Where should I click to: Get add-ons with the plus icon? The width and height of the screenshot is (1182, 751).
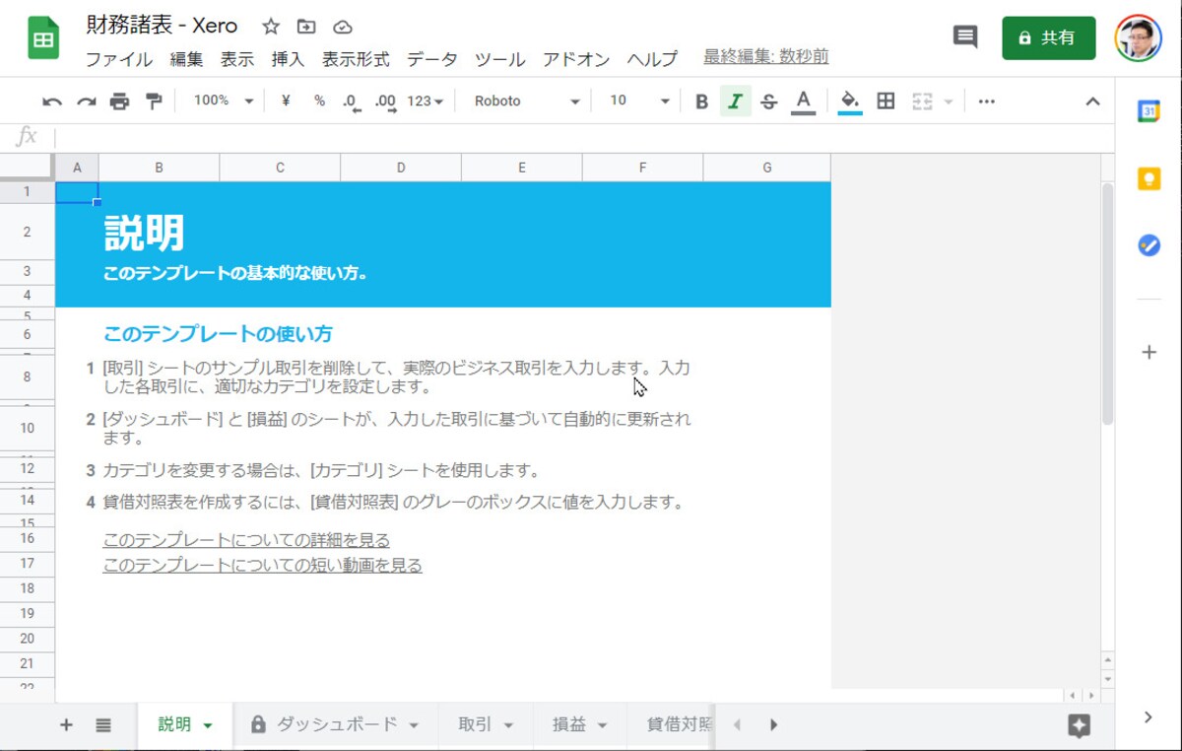pyautogui.click(x=1149, y=353)
